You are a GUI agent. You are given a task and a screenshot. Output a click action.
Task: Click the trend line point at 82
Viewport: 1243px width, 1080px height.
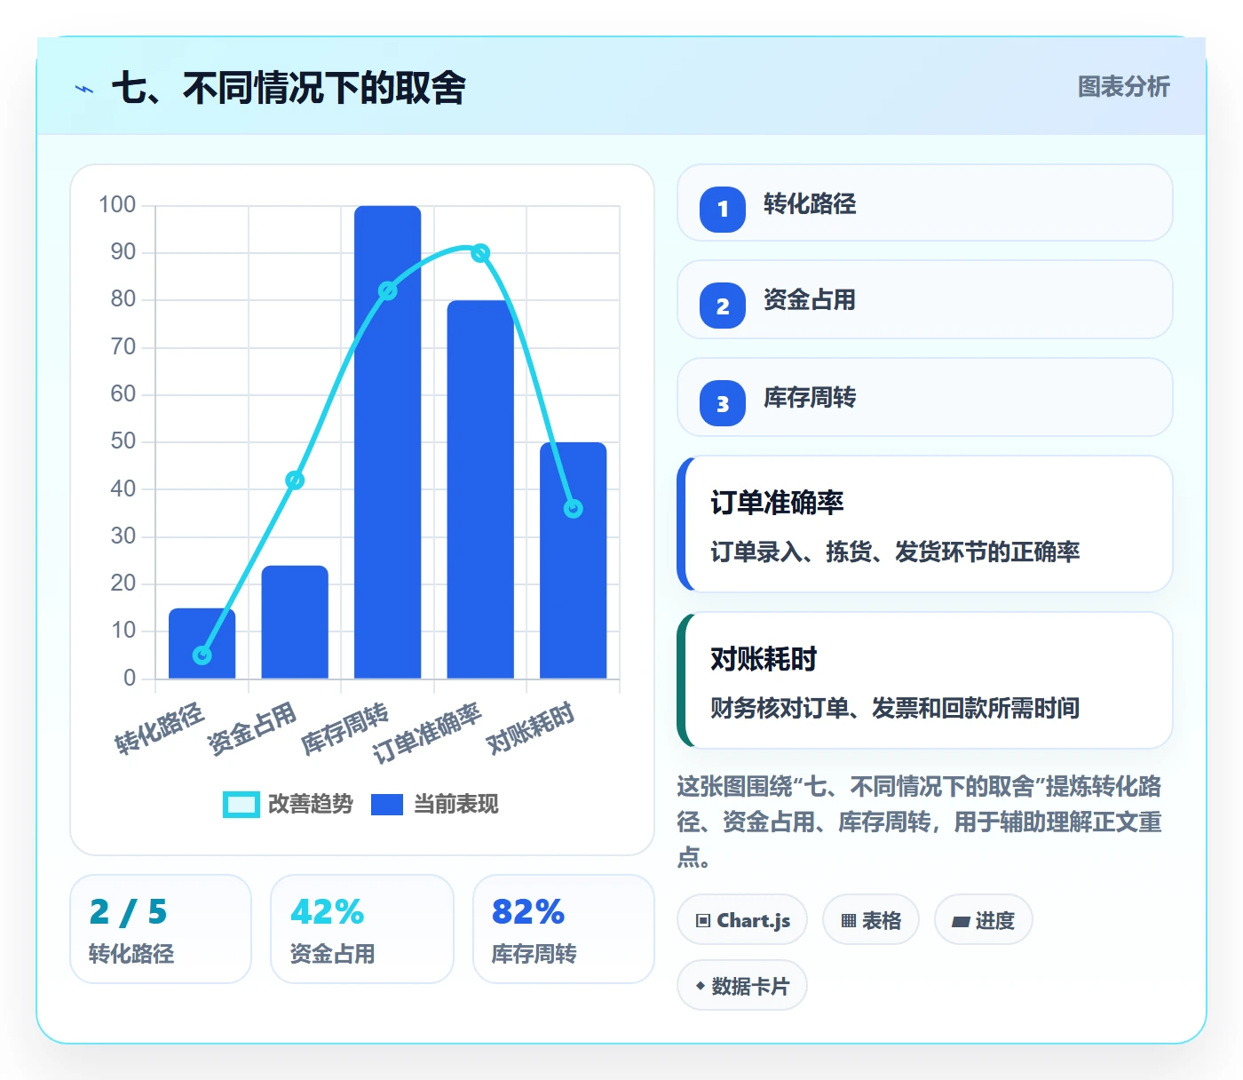pyautogui.click(x=388, y=290)
